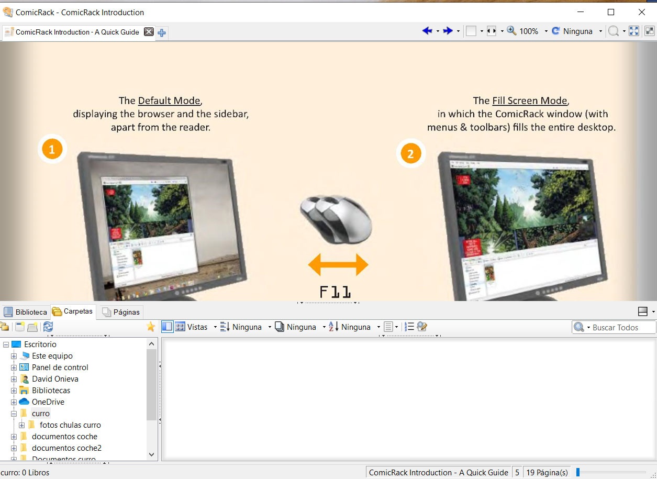Expand the Bibliotecas node
657x479 pixels.
point(14,391)
